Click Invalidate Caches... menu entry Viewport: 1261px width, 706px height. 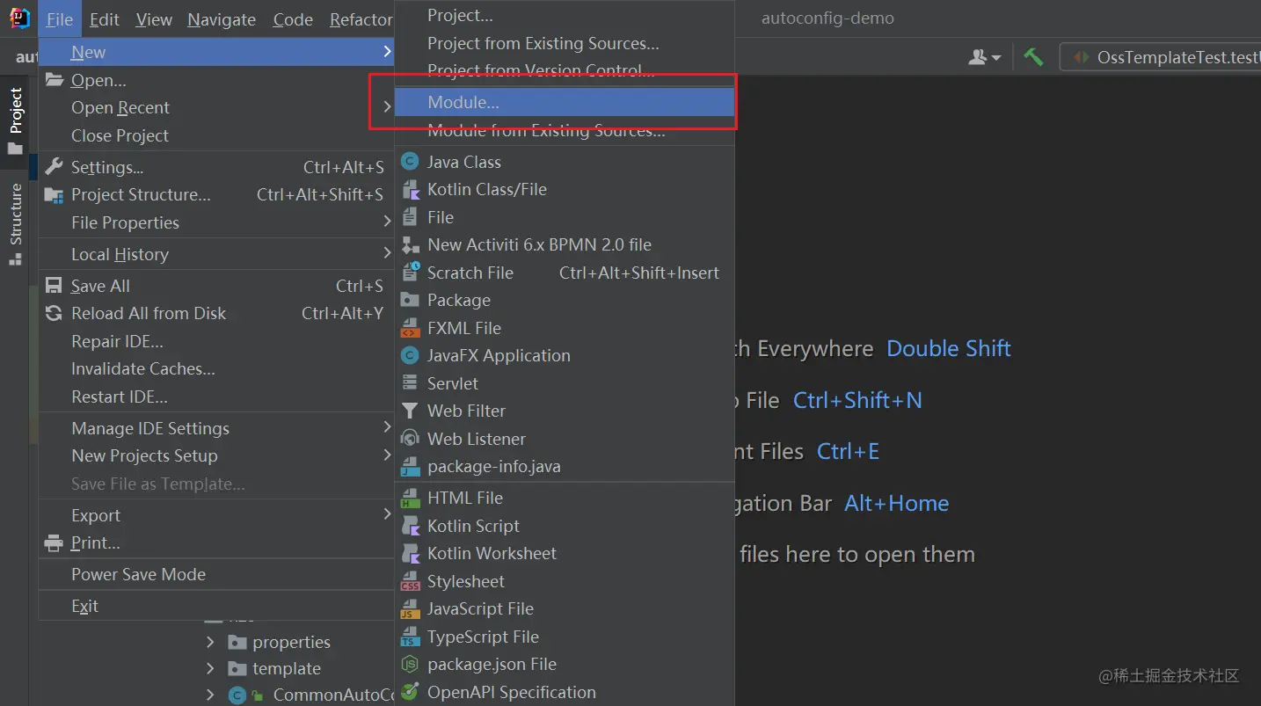tap(216, 368)
